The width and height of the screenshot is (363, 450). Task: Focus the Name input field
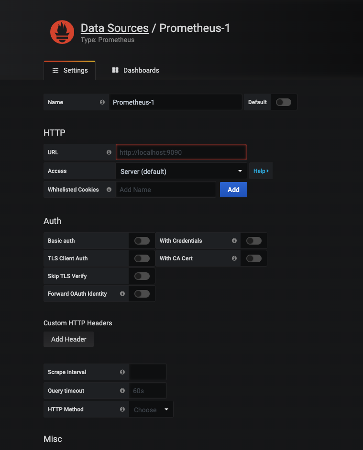click(176, 102)
